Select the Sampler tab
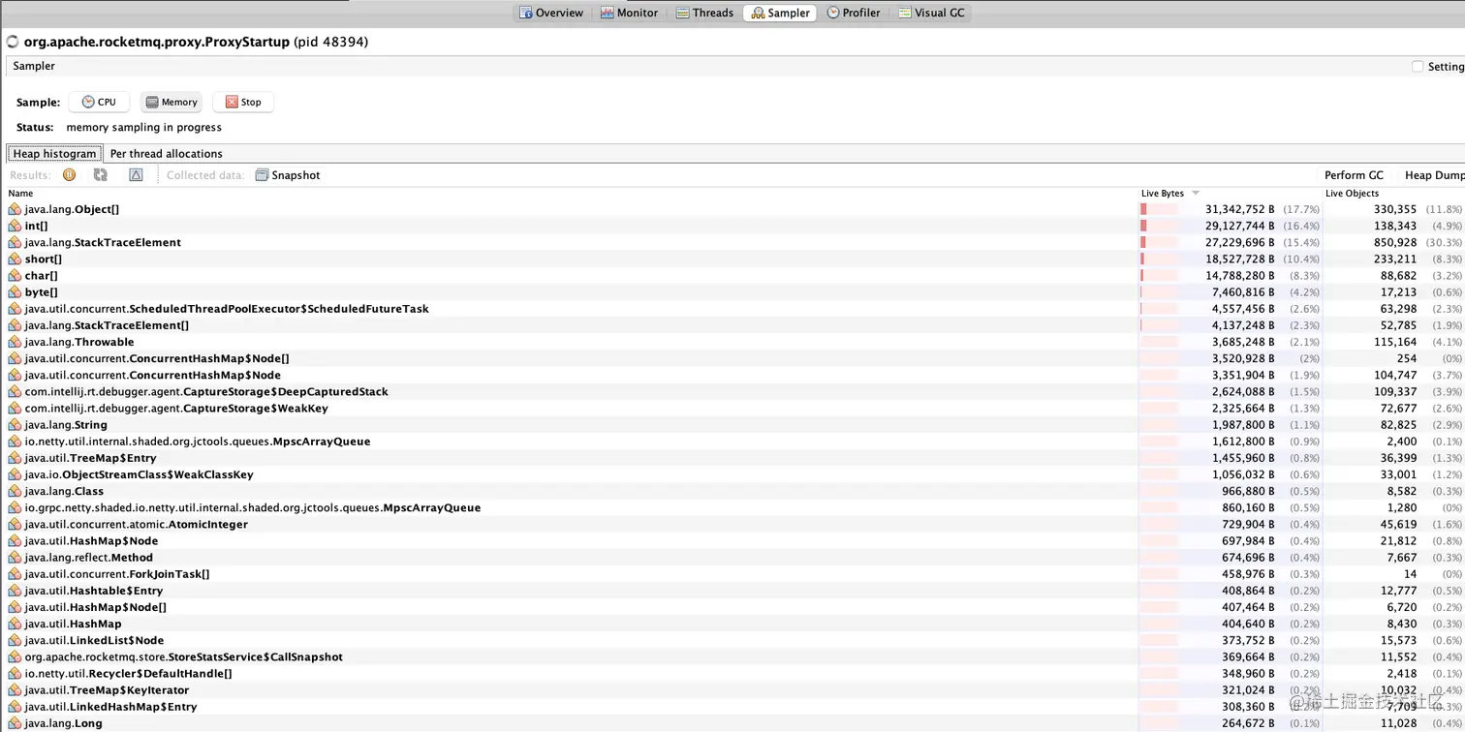Viewport: 1465px width, 732px height. click(780, 13)
